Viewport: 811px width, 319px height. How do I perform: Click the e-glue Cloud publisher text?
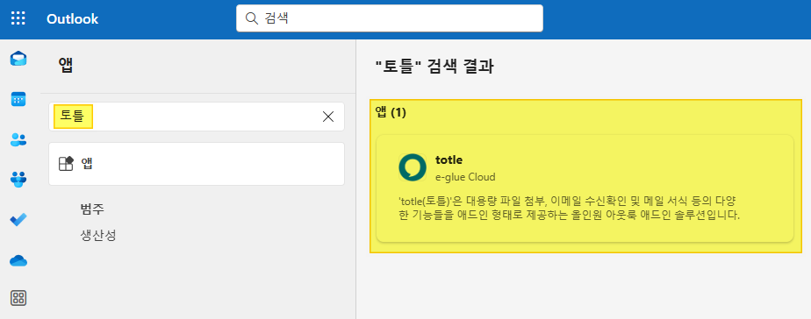click(x=465, y=177)
